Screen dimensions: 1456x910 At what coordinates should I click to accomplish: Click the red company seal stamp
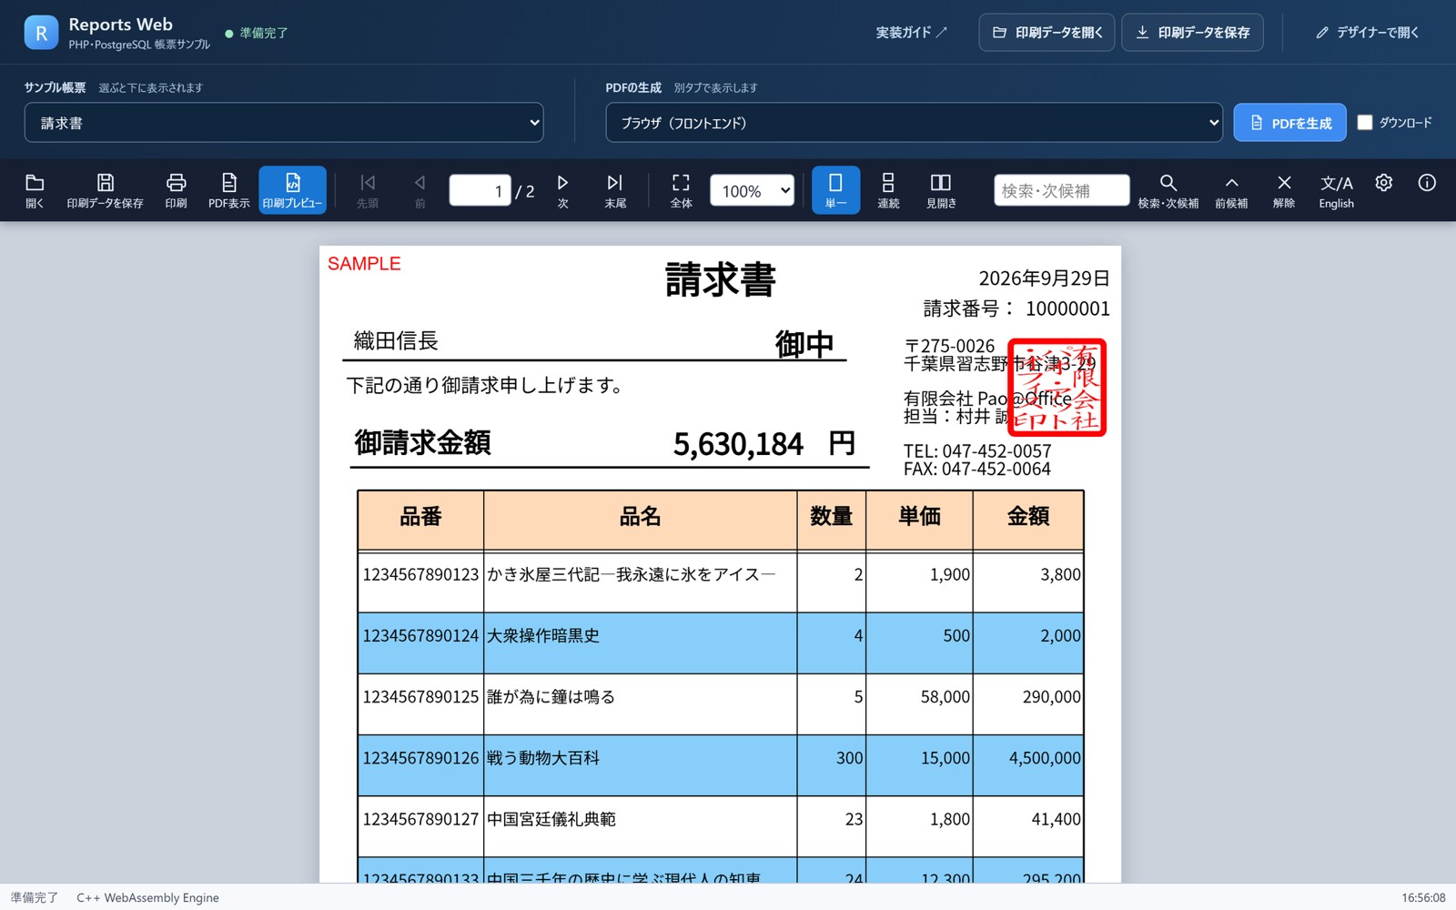click(x=1057, y=388)
